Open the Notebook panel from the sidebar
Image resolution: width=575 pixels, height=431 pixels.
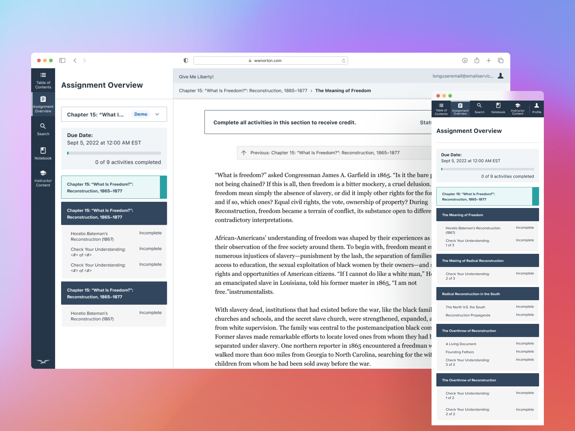click(x=43, y=153)
